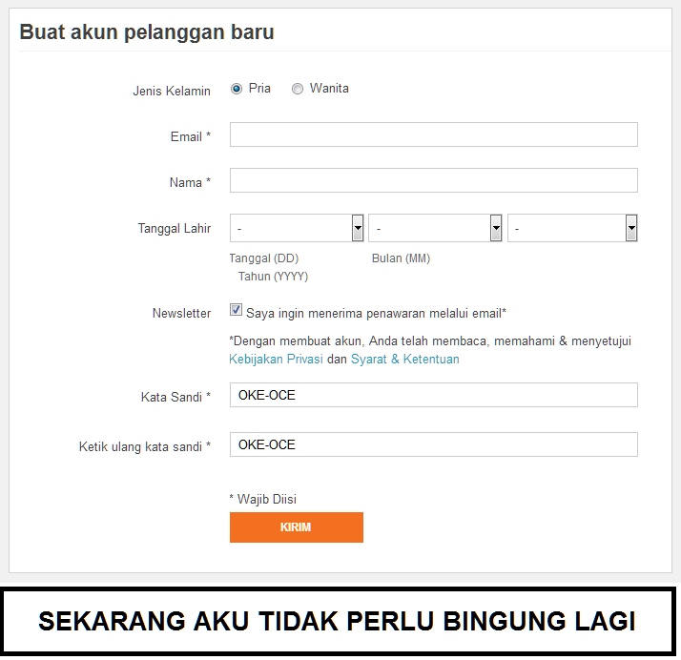681x660 pixels.
Task: Click the year dropdown arrow button
Action: pyautogui.click(x=631, y=228)
